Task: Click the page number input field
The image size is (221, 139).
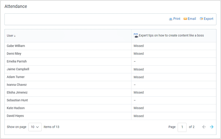Action: (182, 127)
